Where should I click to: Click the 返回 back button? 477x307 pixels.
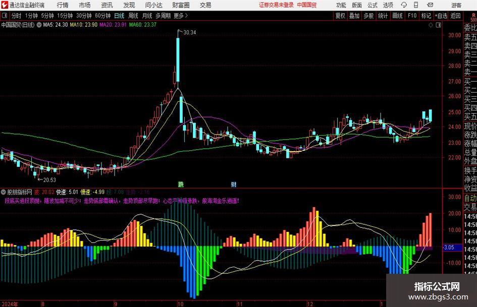pyautogui.click(x=455, y=16)
